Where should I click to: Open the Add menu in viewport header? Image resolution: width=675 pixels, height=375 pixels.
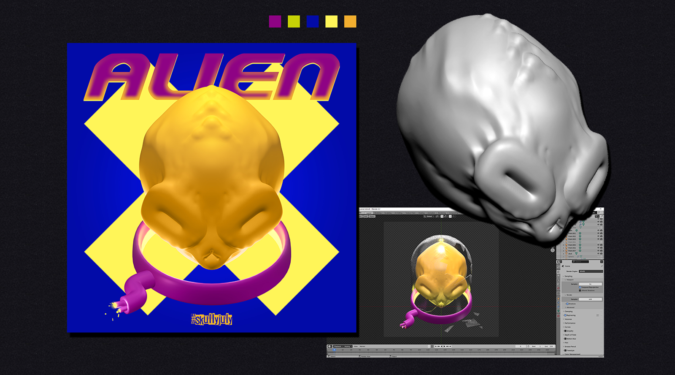coord(365,216)
